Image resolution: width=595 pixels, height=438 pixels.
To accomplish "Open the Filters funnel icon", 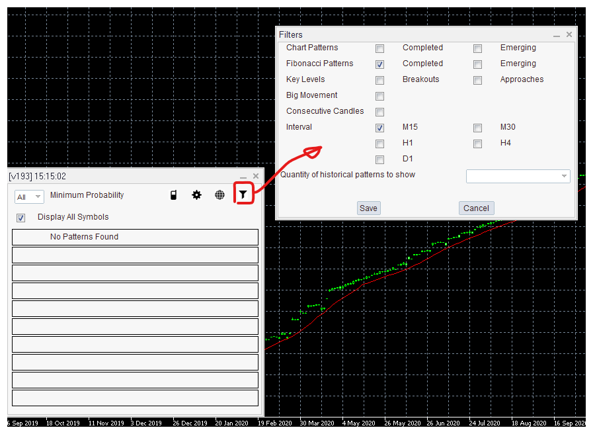I will 243,195.
